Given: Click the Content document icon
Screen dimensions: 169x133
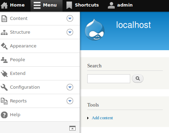Looking at the screenshot, I should (4, 19).
